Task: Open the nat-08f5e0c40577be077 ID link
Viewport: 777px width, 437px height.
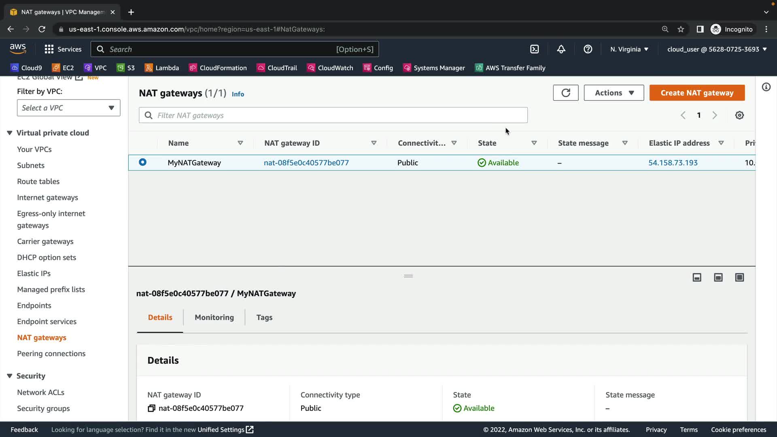Action: coord(306,163)
